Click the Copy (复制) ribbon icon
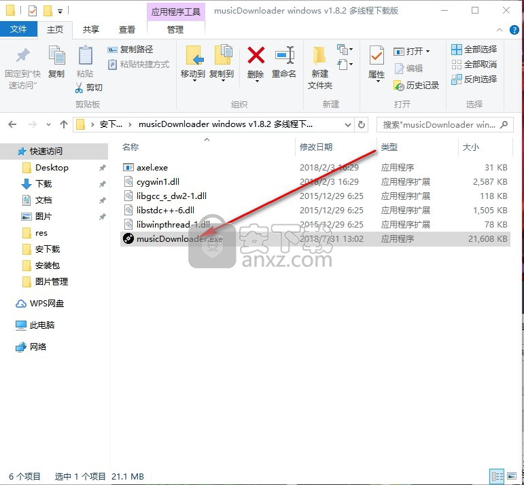Image resolution: width=524 pixels, height=485 pixels. click(56, 57)
